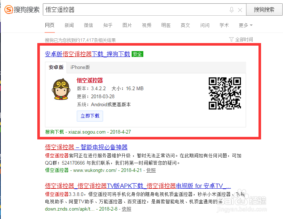Click the down.znds.com/apk/t... URL text
The image size is (283, 219).
point(70,209)
